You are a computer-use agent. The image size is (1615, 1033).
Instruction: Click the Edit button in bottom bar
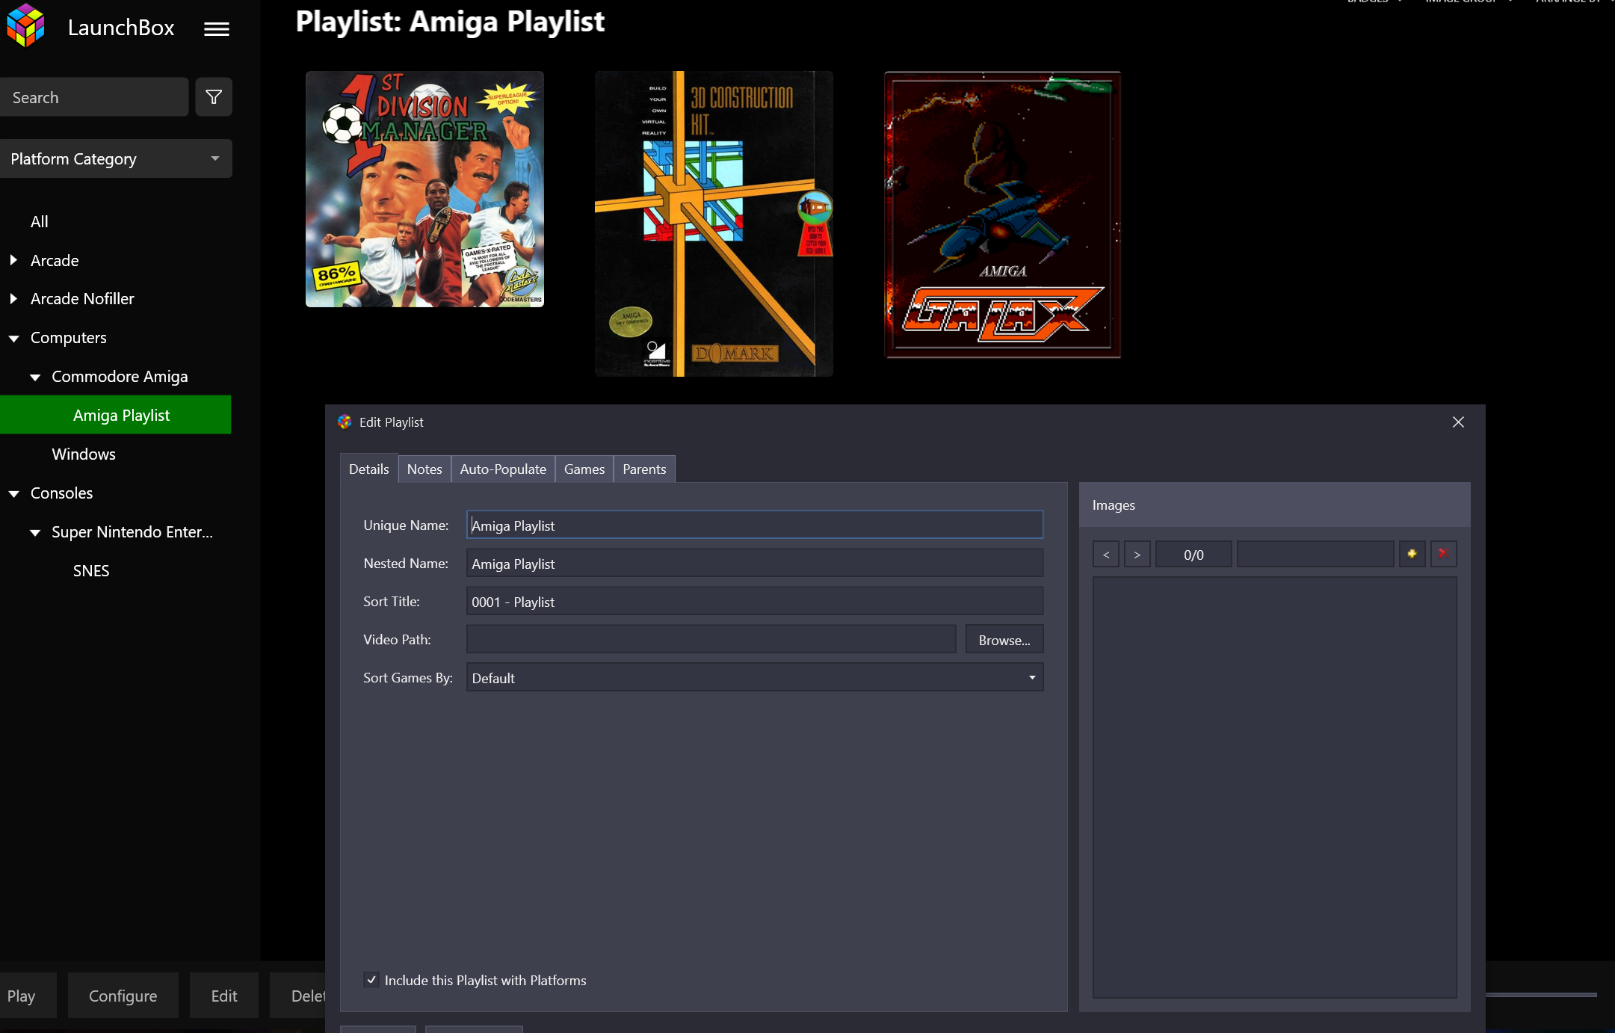coord(224,996)
